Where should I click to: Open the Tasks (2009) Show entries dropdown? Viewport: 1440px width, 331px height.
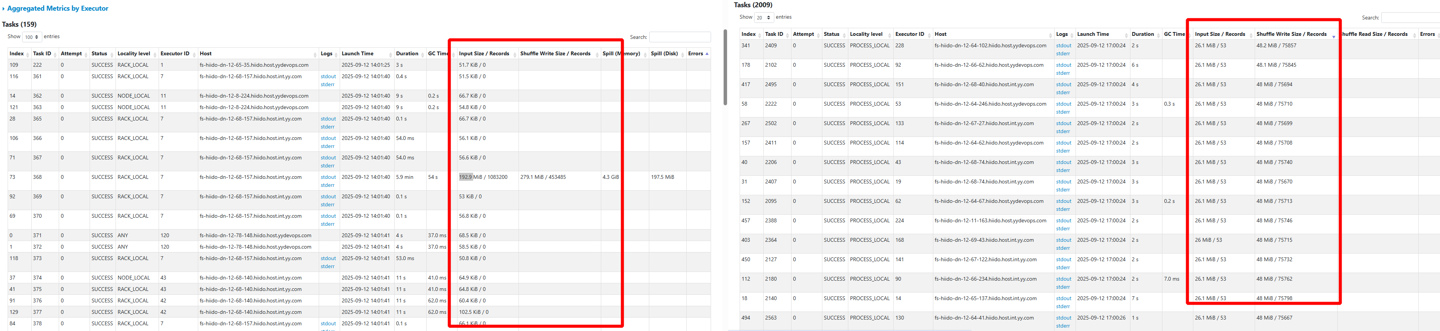[764, 18]
